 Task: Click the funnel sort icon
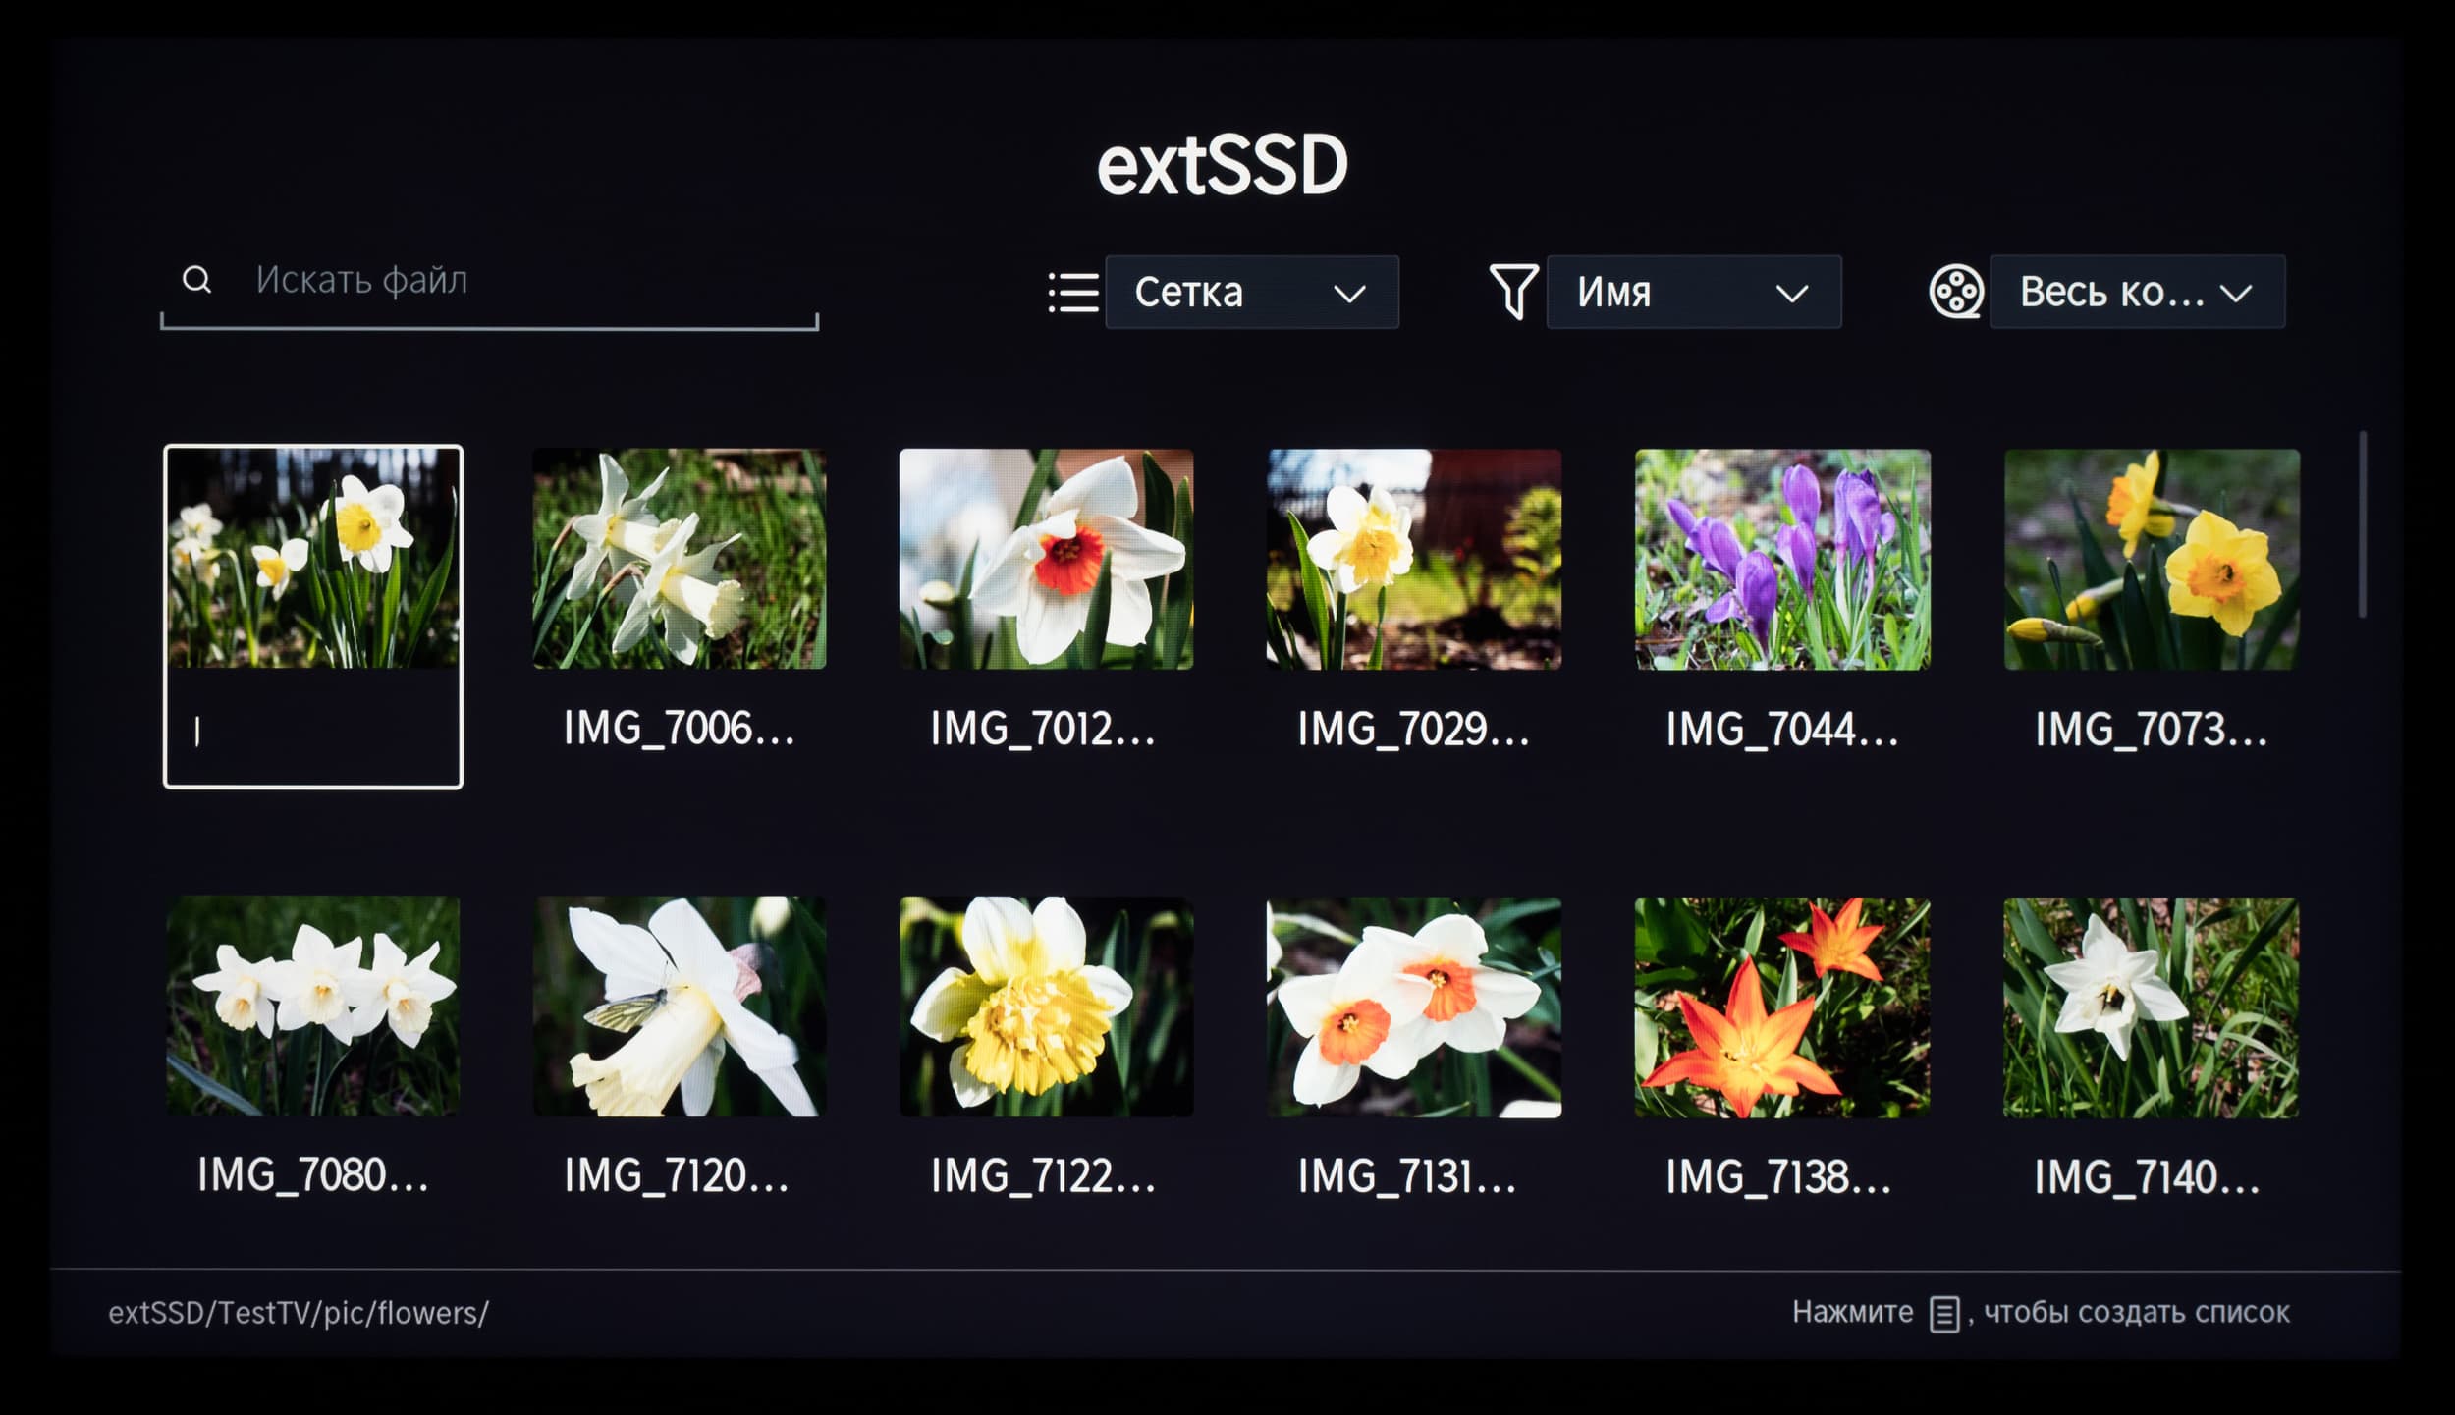[x=1513, y=292]
